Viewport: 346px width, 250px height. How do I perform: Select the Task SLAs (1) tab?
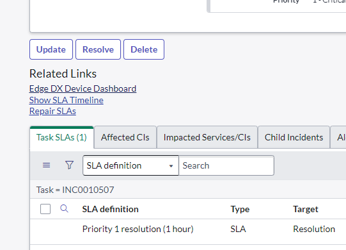click(61, 137)
